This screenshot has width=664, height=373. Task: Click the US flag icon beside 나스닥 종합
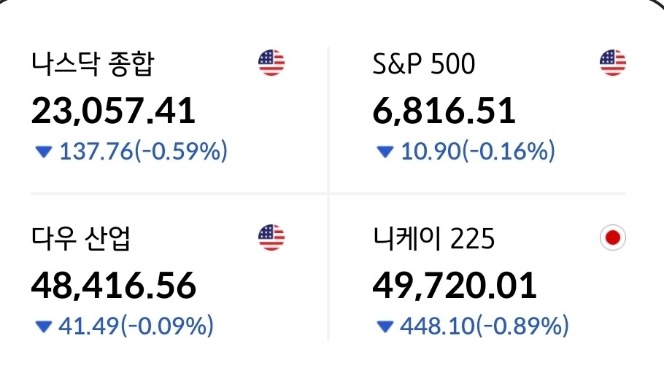tap(271, 63)
